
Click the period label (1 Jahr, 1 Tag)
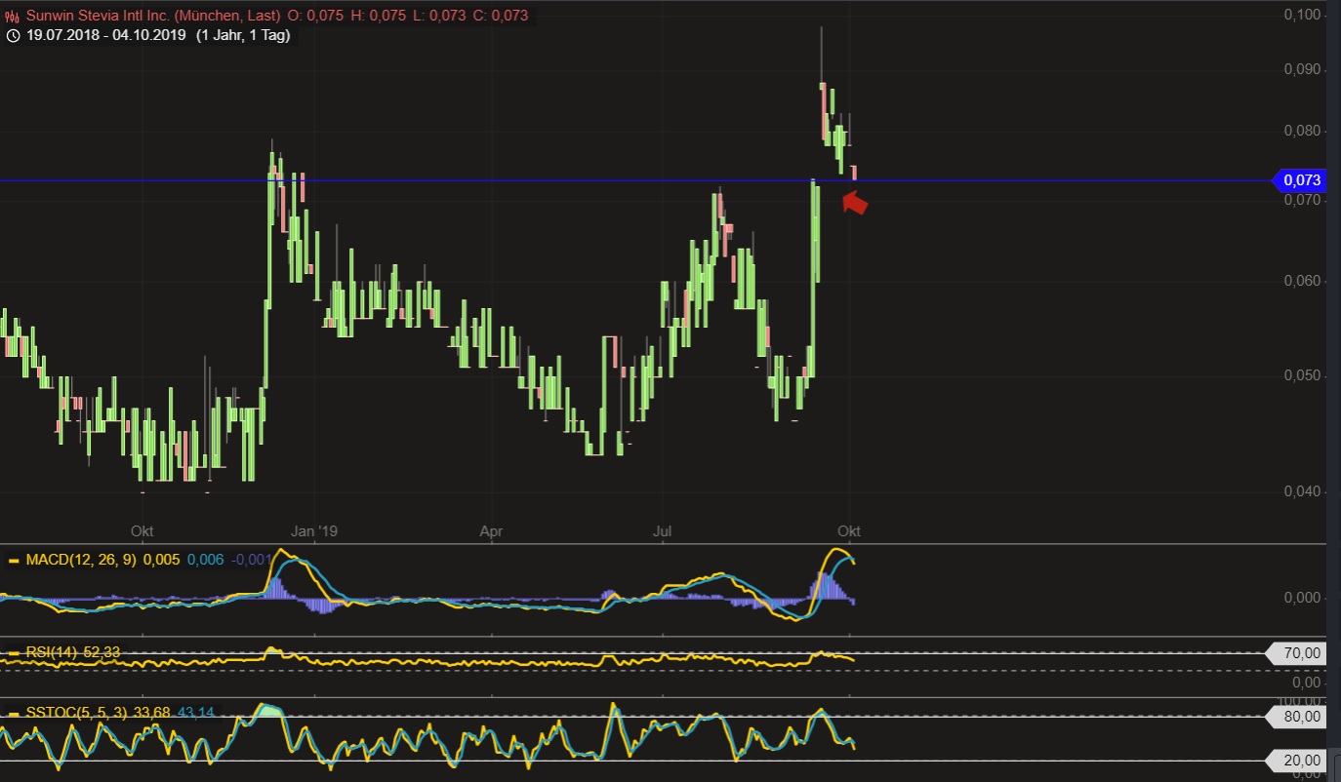click(242, 35)
